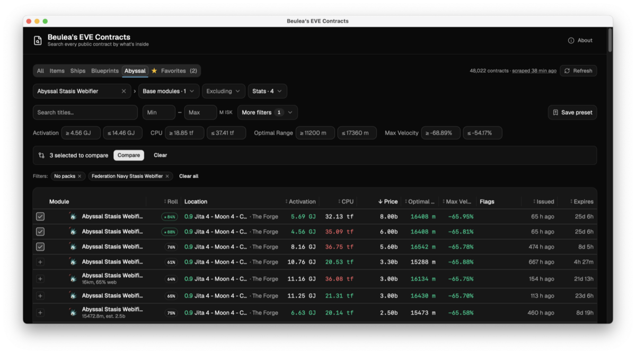Click webifier icon in the 8.00b row
Viewport: 636px width, 354px height.
(73, 216)
